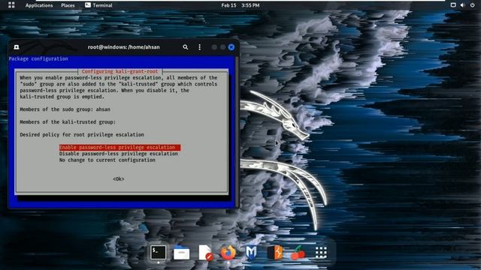
Task: Open CherryTree cherry icon in dock
Action: [298, 253]
